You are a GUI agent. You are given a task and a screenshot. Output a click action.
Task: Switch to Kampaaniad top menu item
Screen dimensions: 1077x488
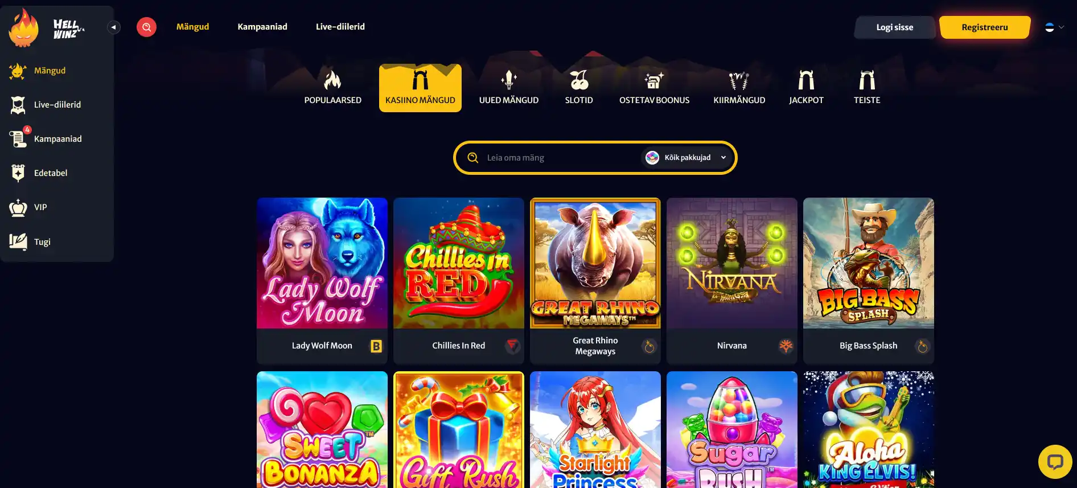coord(262,27)
